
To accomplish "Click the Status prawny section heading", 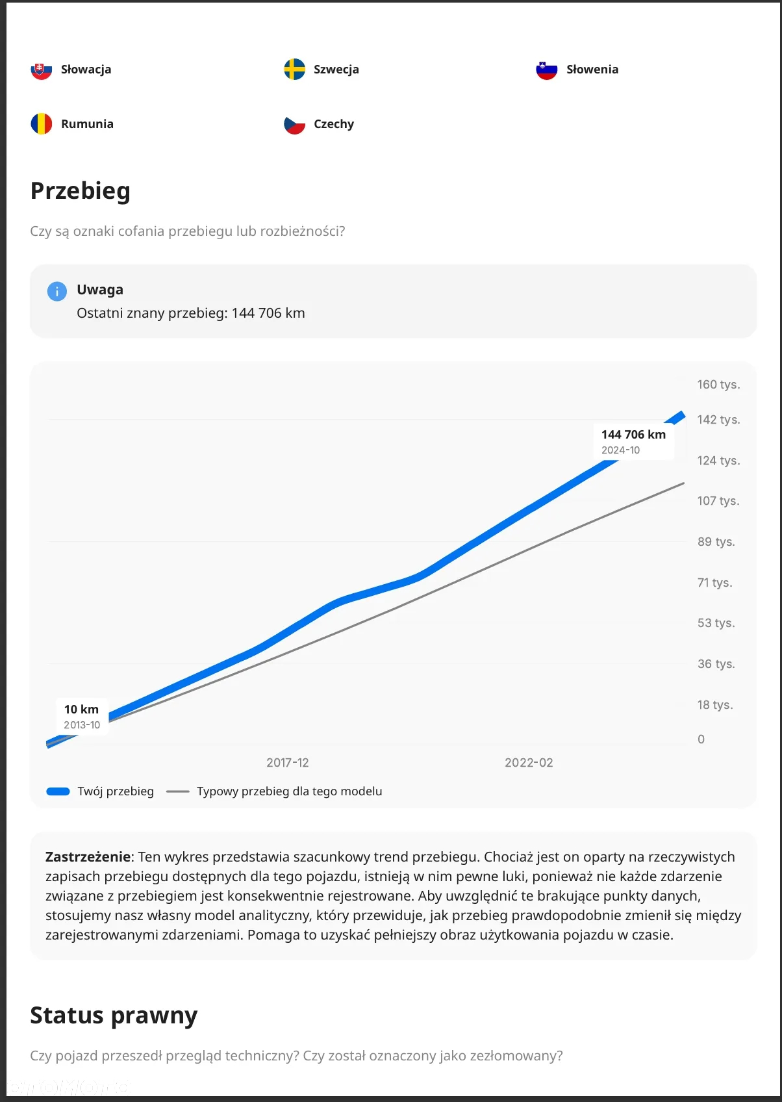I will coord(114,1016).
